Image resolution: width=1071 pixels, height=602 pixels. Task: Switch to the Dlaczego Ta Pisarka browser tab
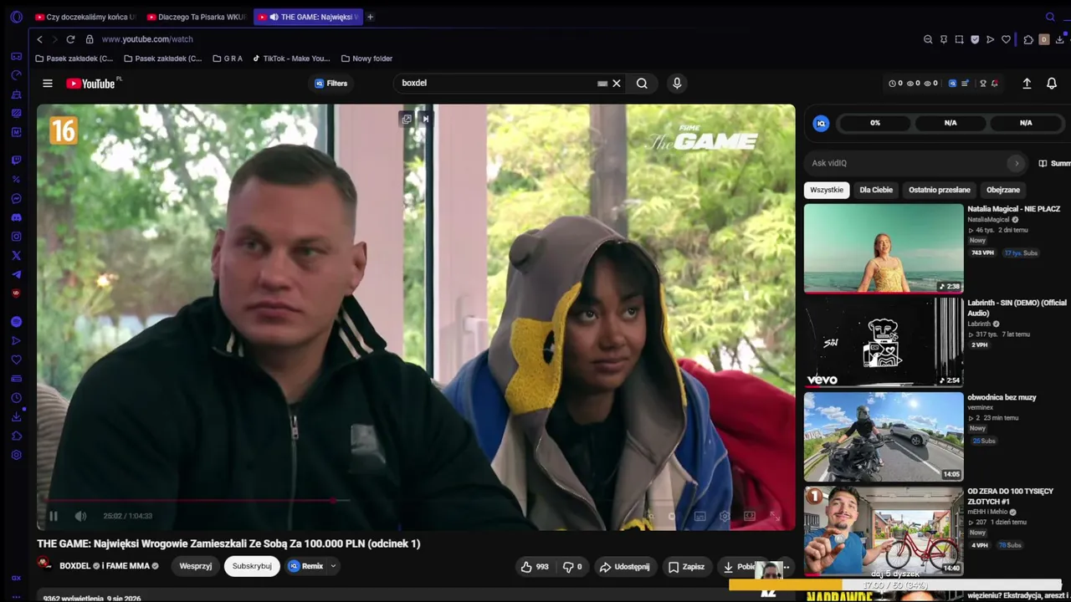coord(197,17)
